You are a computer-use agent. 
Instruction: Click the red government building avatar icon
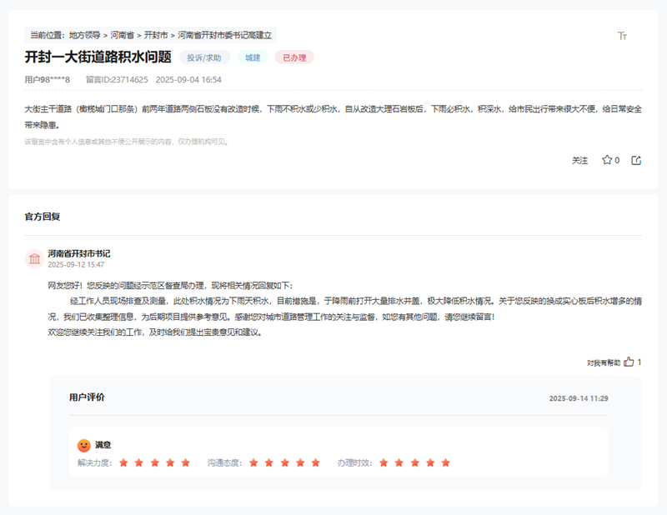click(x=35, y=259)
